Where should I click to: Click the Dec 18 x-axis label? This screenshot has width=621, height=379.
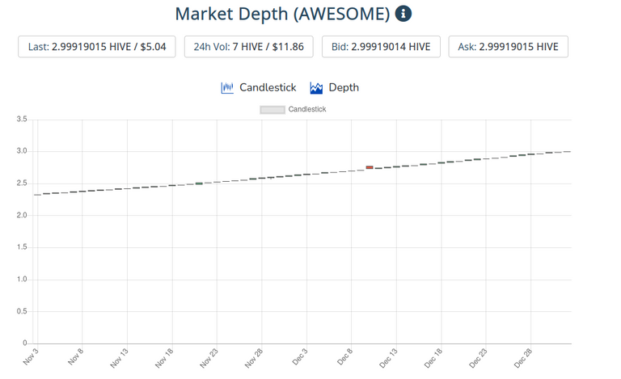pyautogui.click(x=433, y=358)
